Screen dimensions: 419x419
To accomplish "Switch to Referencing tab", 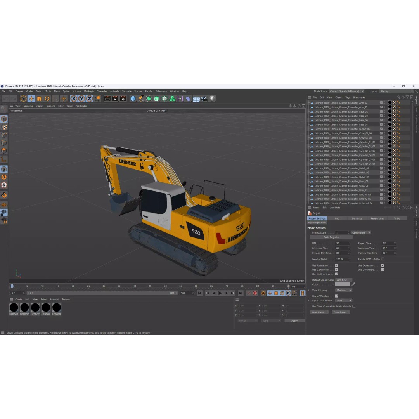I will pyautogui.click(x=377, y=218).
